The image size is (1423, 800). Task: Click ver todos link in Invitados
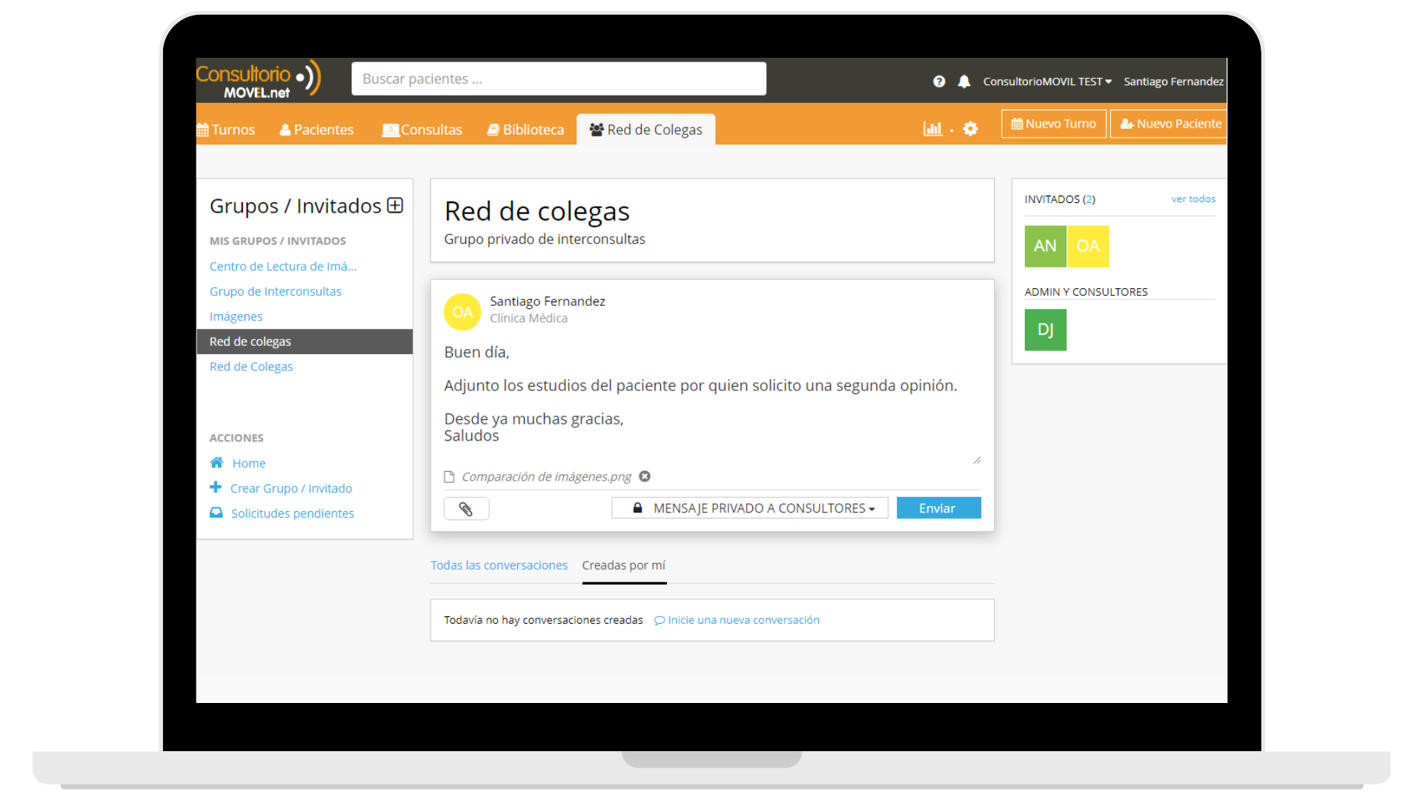1193,199
